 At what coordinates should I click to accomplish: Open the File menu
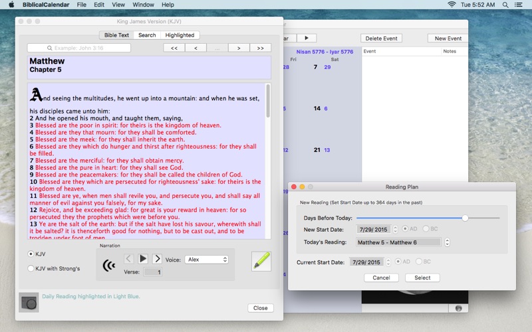tap(81, 5)
